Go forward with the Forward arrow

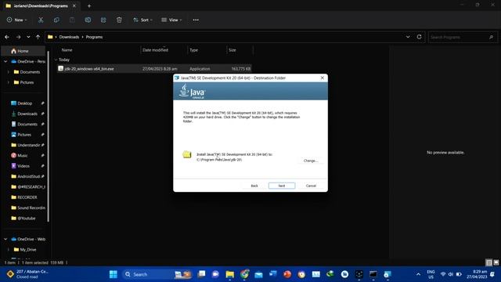tap(18, 37)
